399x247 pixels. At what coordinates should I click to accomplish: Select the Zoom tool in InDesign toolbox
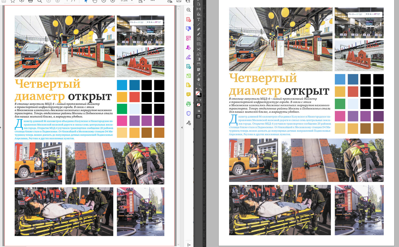pos(198,84)
